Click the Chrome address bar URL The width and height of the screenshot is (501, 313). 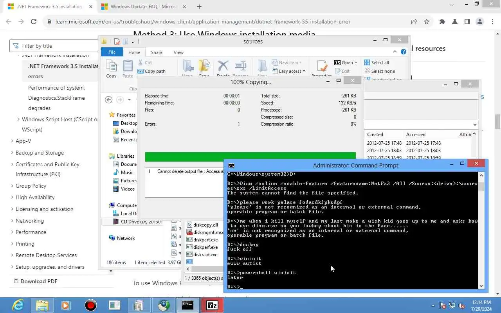(x=203, y=22)
